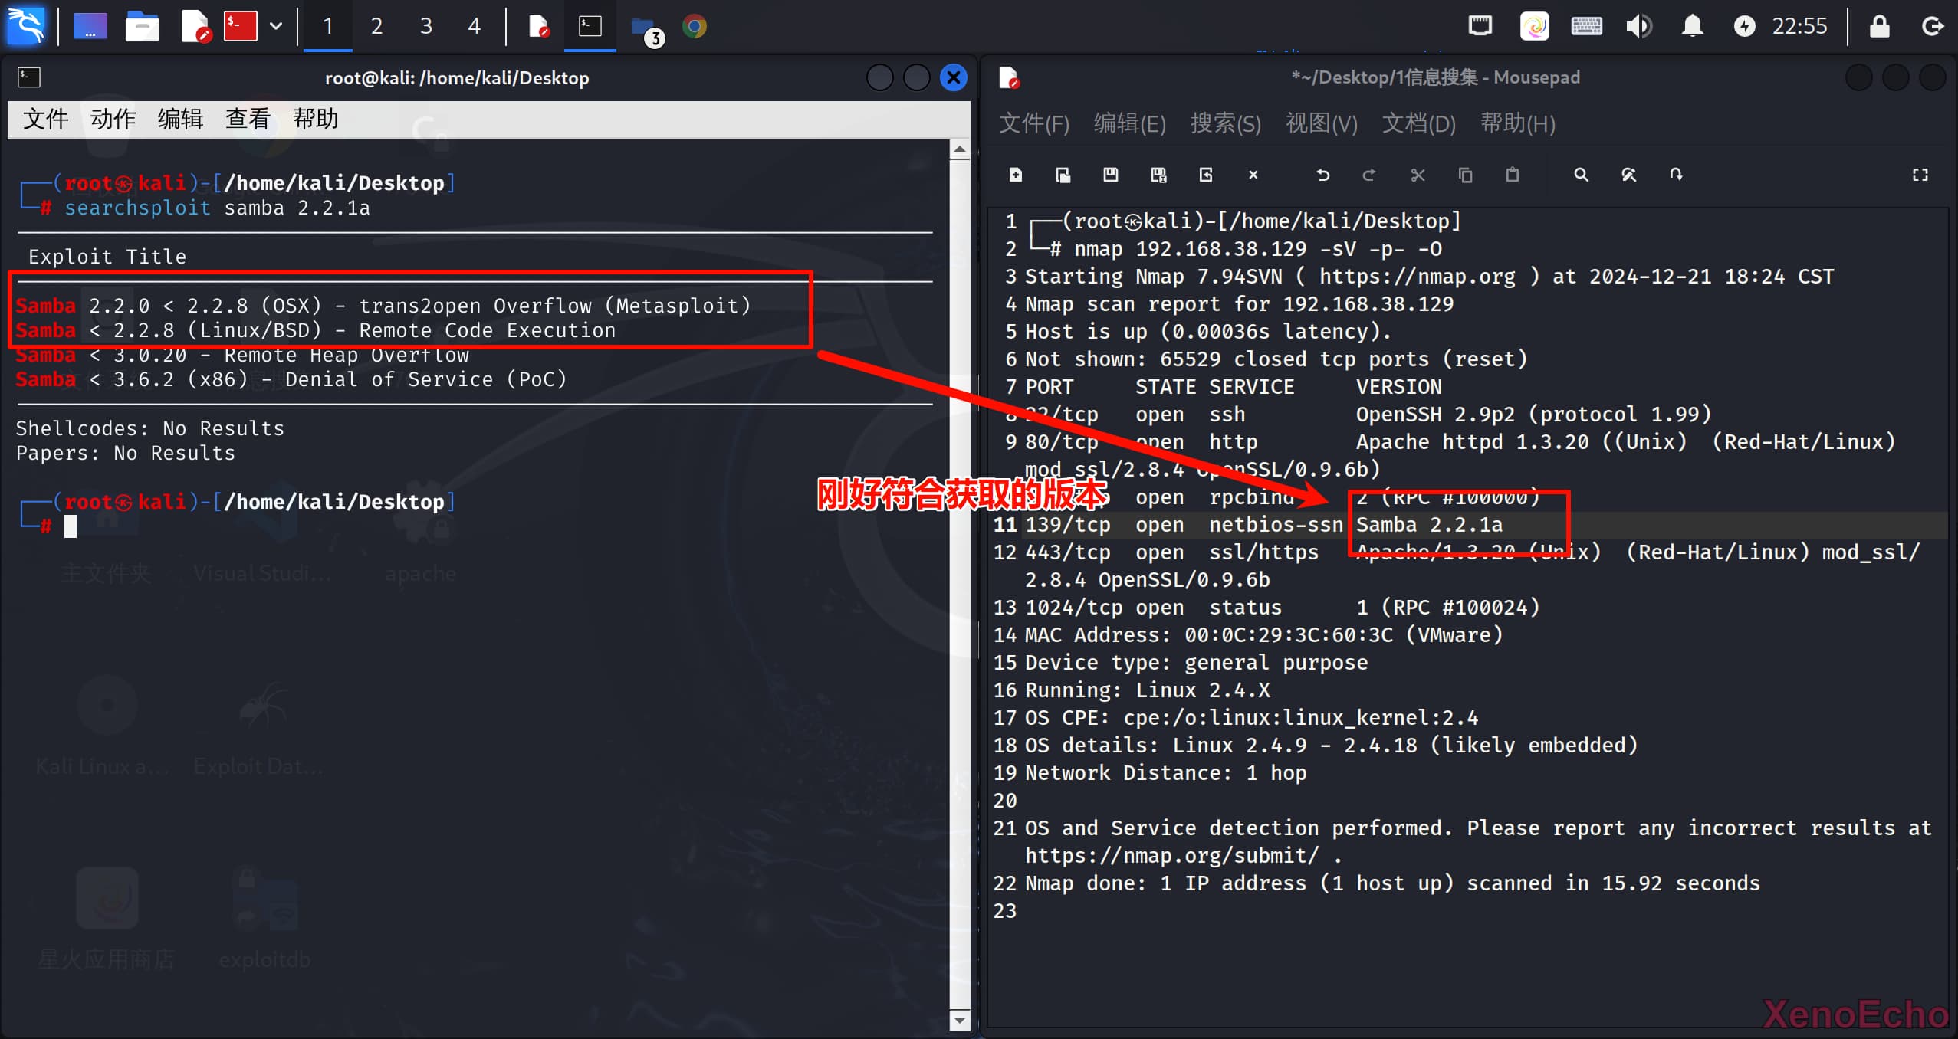Screen dimensions: 1958x1039
Task: Open the 搜索(S) menu in Mousepad
Action: tap(1225, 123)
